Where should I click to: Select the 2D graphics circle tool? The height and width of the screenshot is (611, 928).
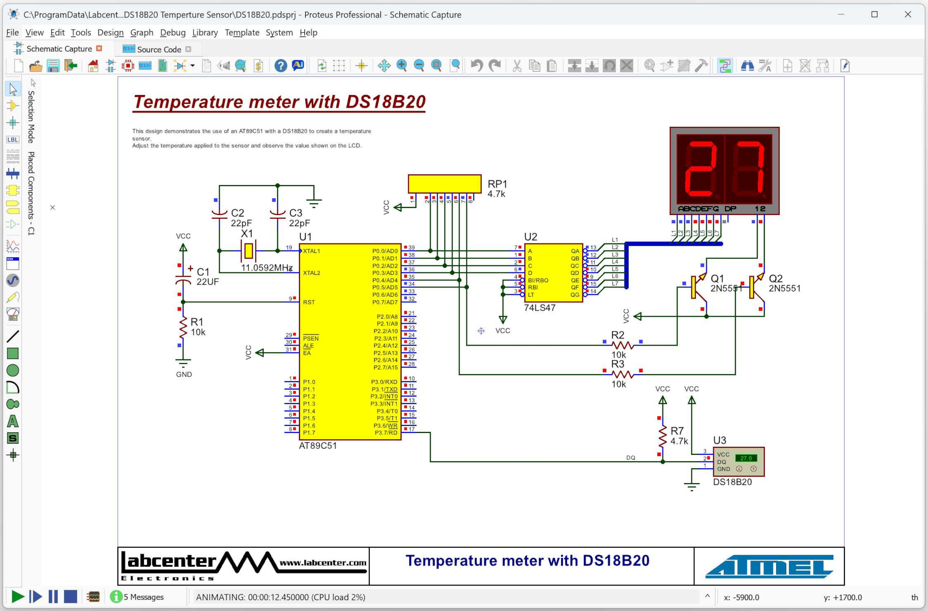13,370
